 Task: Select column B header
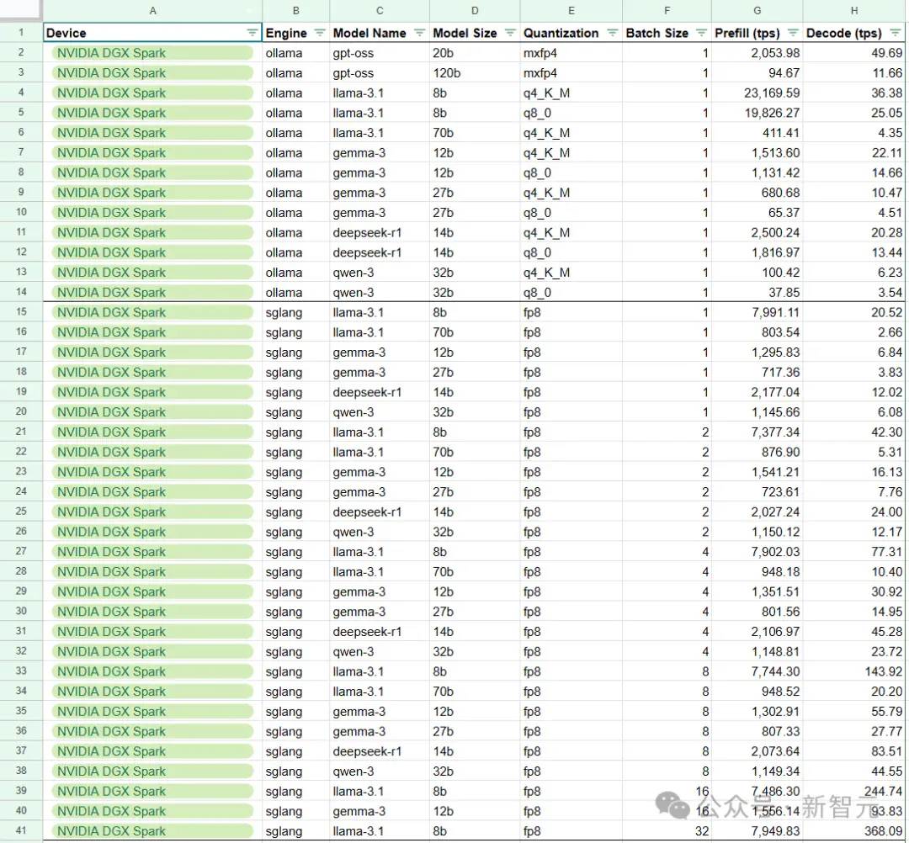295,10
